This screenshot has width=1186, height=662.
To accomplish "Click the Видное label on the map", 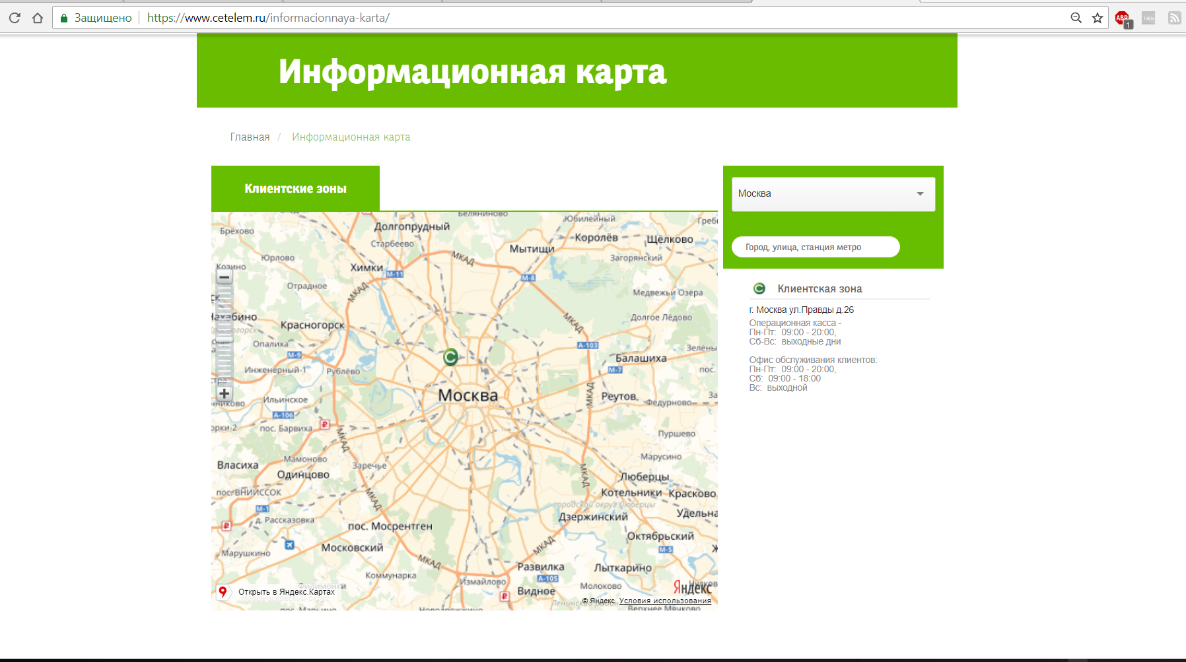I will point(536,591).
